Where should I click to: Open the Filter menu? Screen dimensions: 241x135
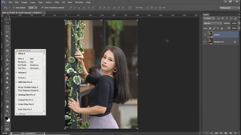[56, 2]
